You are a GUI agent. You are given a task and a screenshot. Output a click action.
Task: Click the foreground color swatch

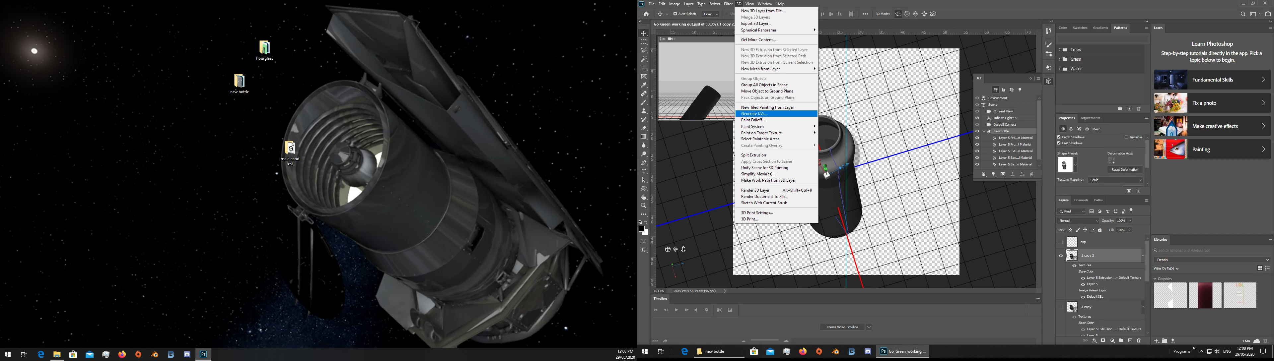click(x=641, y=229)
